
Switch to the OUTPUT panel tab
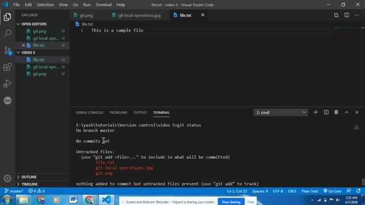tap(140, 113)
